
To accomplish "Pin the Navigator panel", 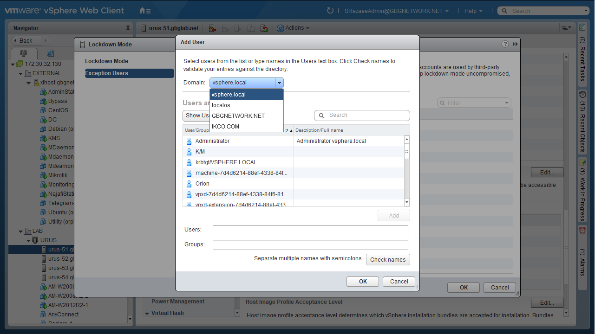I will pyautogui.click(x=128, y=28).
